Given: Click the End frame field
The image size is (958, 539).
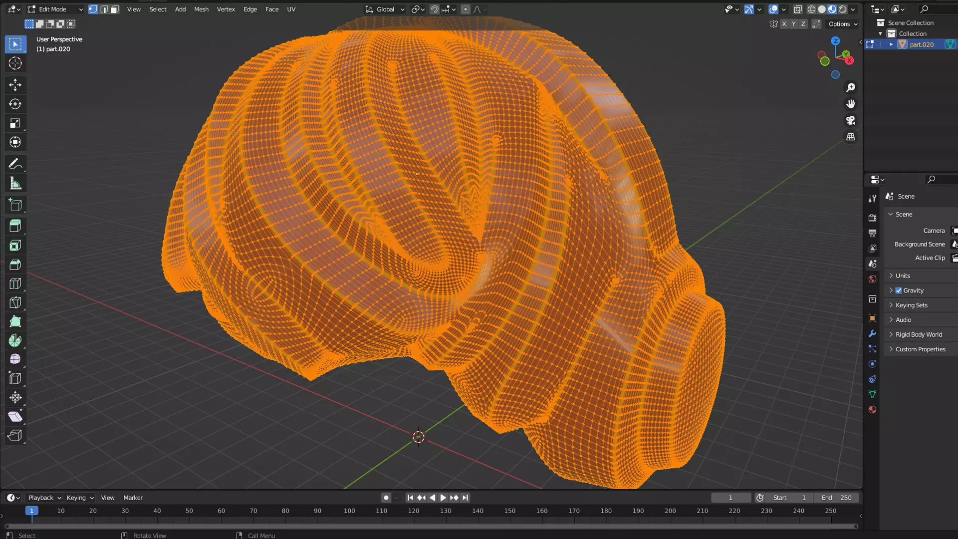Looking at the screenshot, I should [836, 498].
